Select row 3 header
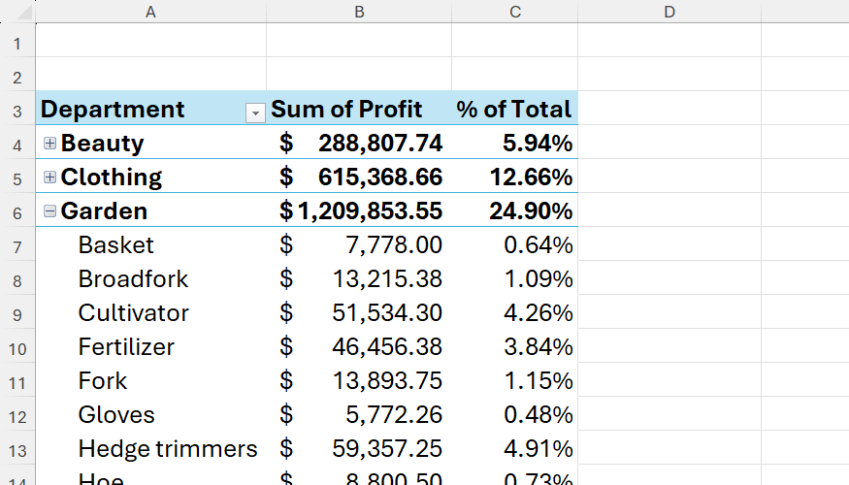Image resolution: width=849 pixels, height=485 pixels. point(17,111)
